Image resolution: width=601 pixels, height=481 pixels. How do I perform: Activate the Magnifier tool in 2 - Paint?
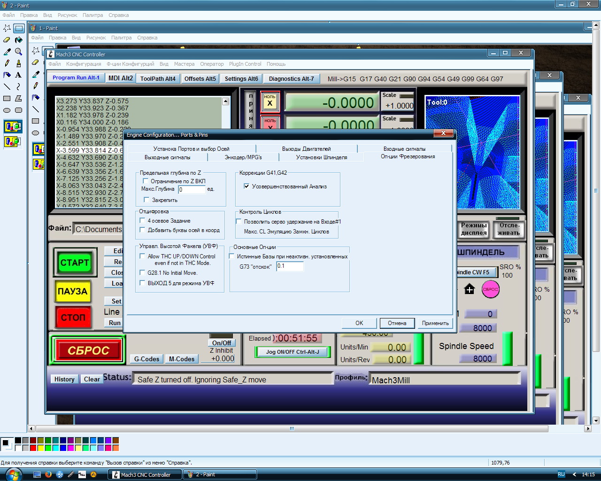pos(18,52)
